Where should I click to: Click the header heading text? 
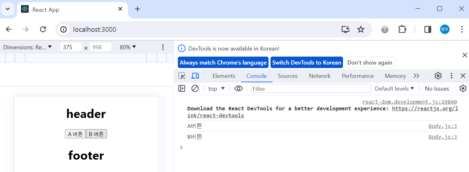[86, 114]
